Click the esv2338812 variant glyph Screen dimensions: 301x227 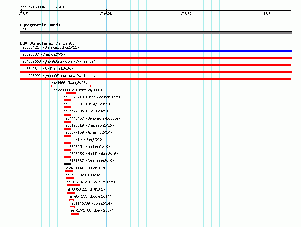point(72,93)
